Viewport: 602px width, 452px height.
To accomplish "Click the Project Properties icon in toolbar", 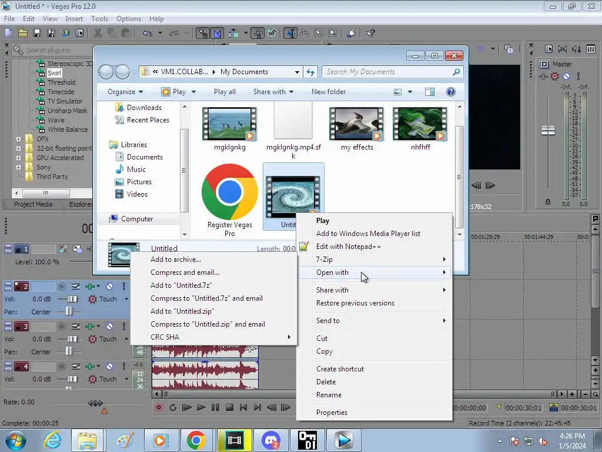I will tap(79, 33).
